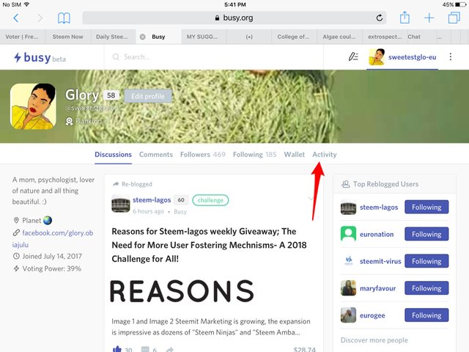
Task: Switch to Steem Now browser tab
Action: (68, 37)
